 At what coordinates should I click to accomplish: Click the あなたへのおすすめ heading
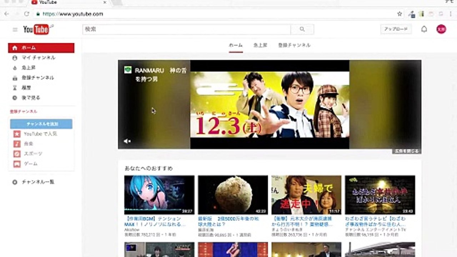149,168
